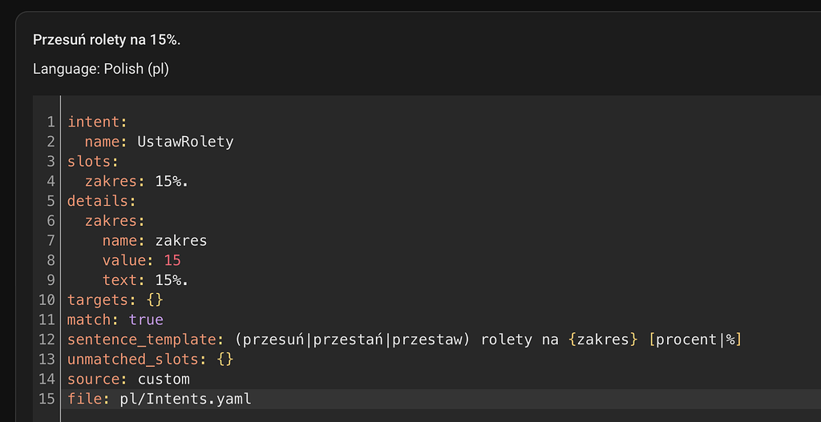This screenshot has width=821, height=422.
Task: Click the "{zakres}" placeholder in the sentence template
Action: (602, 340)
